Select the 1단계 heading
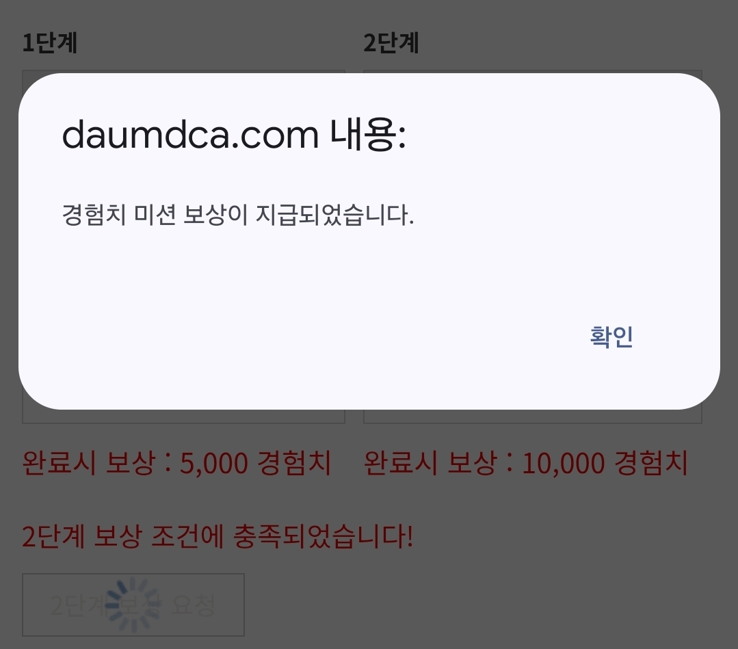Viewport: 738px width, 649px height. (x=49, y=43)
